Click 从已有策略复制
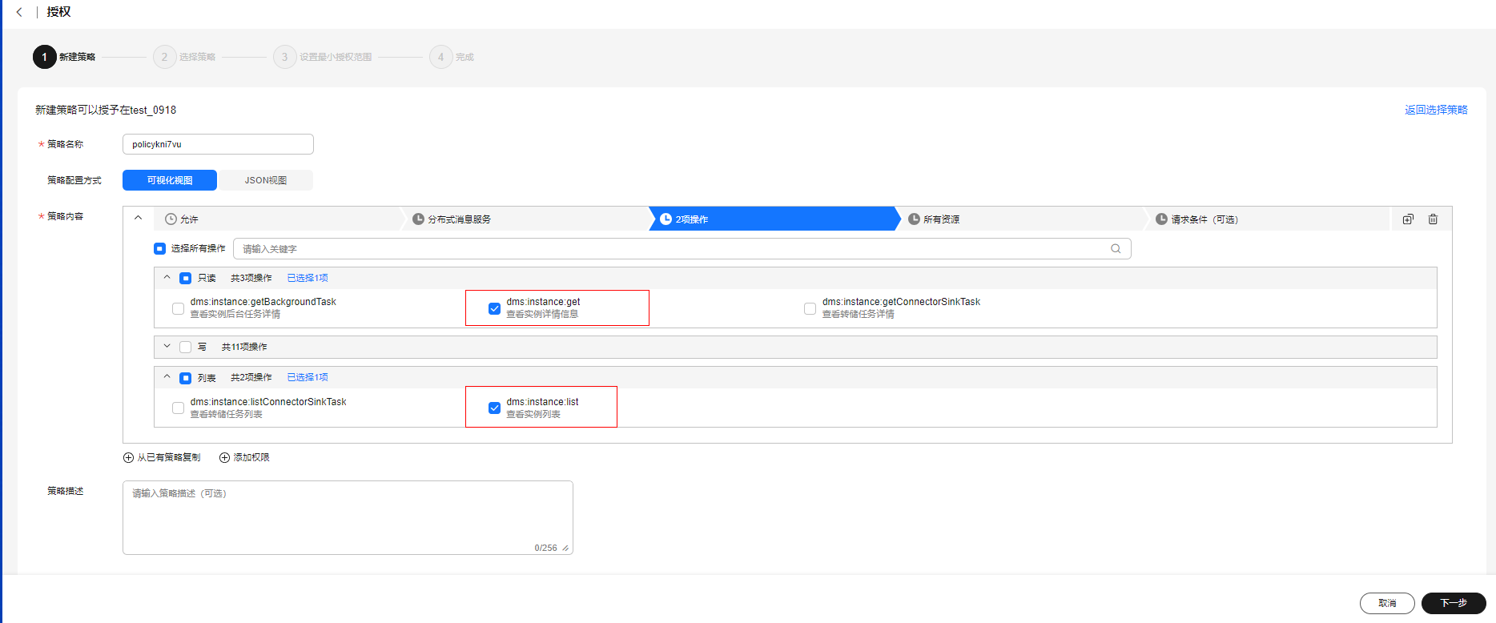The width and height of the screenshot is (1496, 623). pyautogui.click(x=169, y=458)
